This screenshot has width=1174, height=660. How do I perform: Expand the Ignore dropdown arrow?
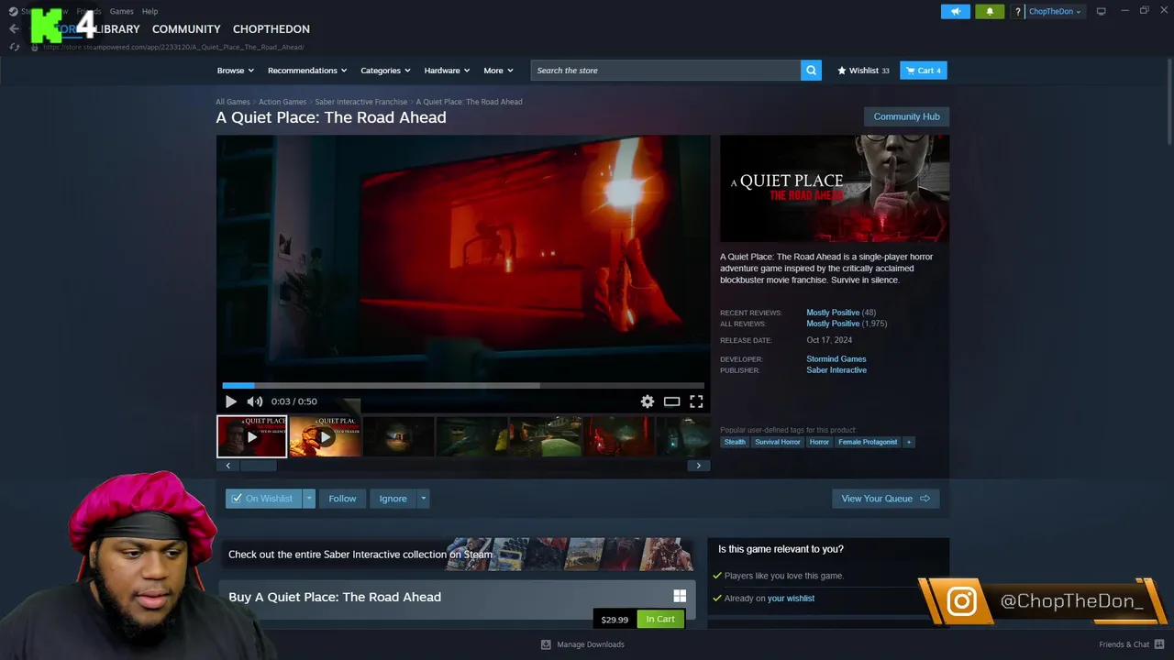click(423, 499)
